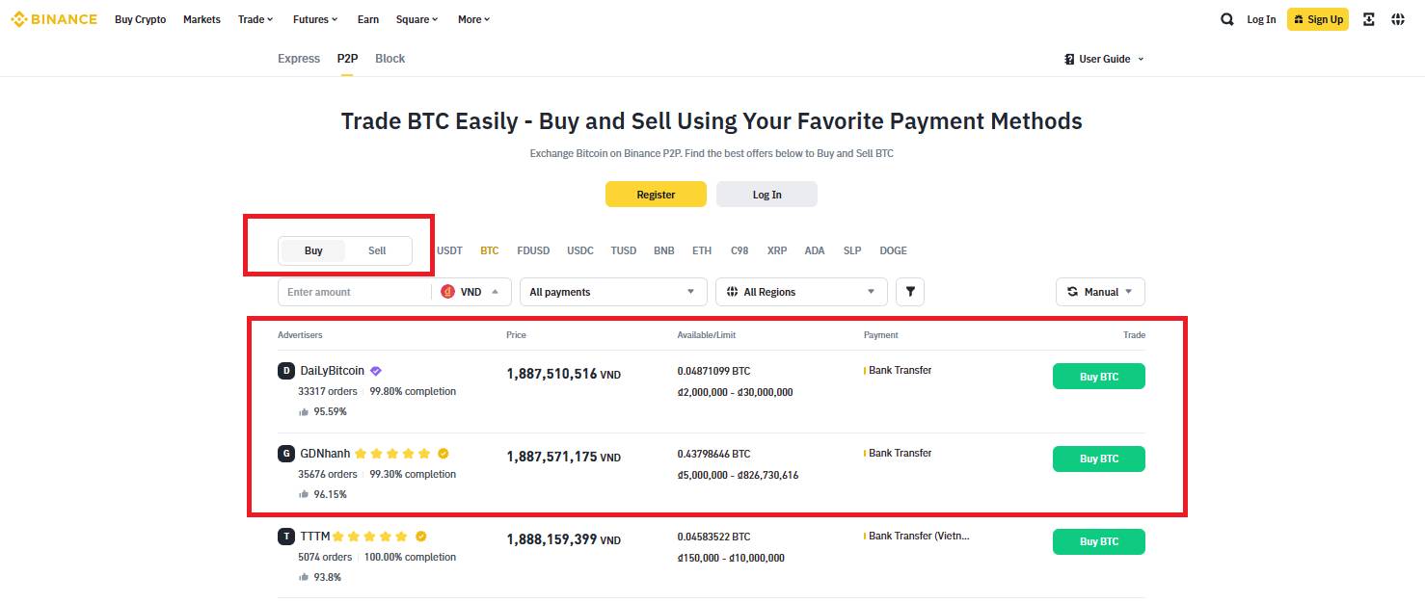Click the Enter amount input field

354,292
